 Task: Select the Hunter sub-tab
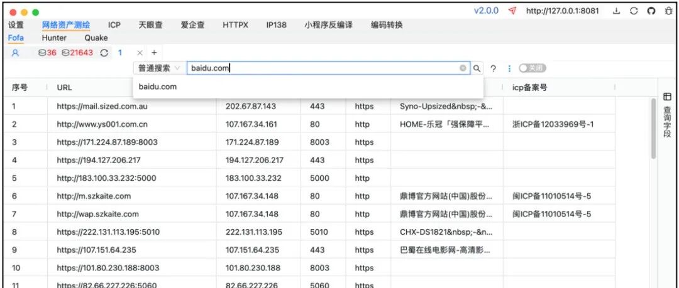(x=54, y=38)
